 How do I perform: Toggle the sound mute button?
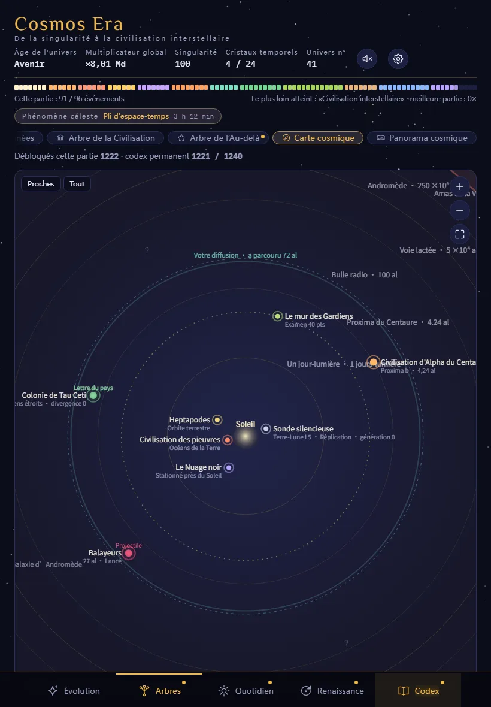click(367, 59)
